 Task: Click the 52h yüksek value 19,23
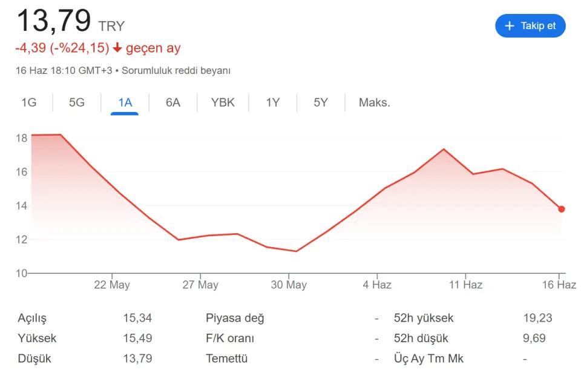coord(537,318)
